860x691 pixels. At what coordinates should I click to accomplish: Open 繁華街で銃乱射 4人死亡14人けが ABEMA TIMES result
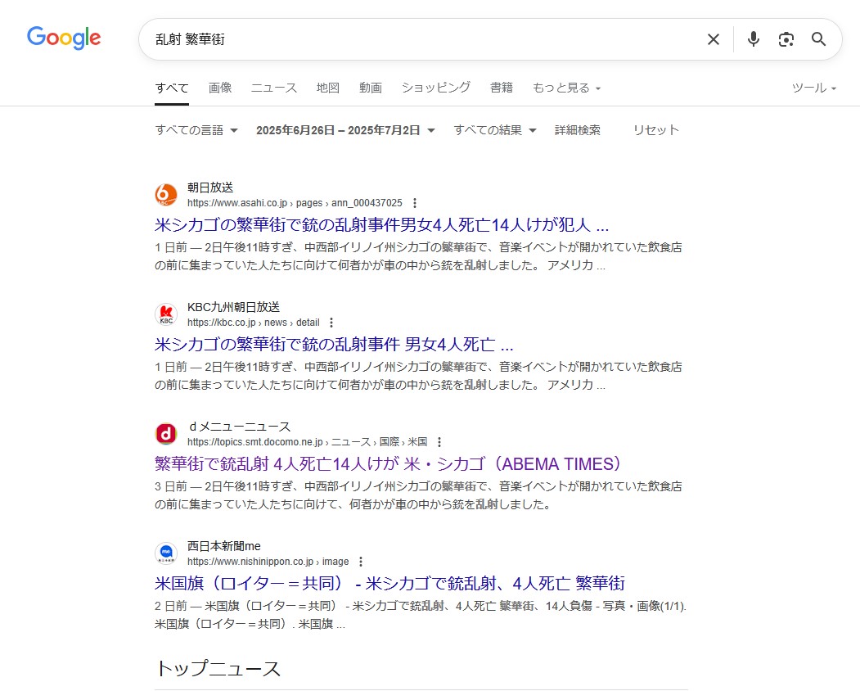tap(387, 464)
